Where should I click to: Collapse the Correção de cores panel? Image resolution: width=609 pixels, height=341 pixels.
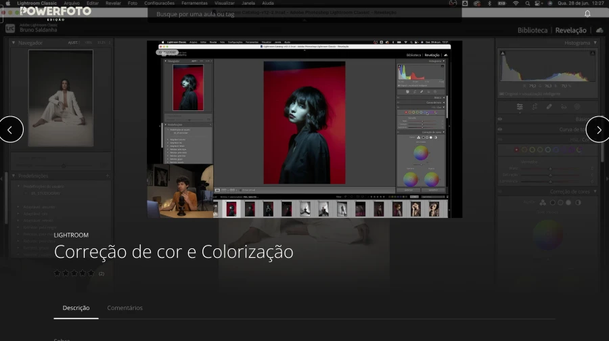[x=595, y=191]
